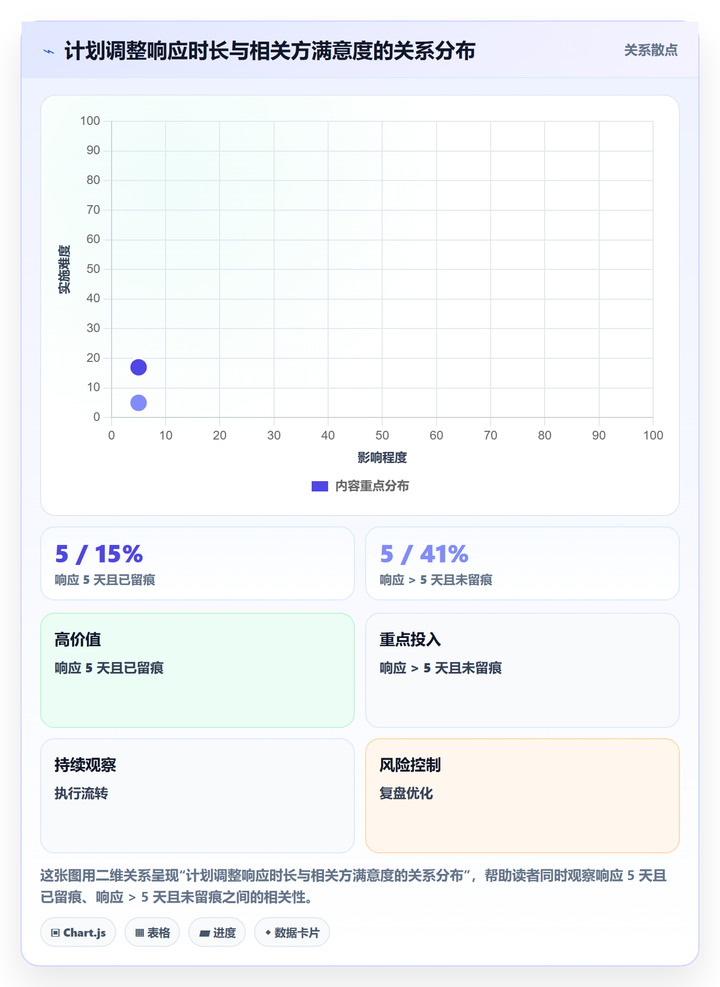Toggle the 内容重点分布 legend swatch
This screenshot has height=987, width=720.
[319, 486]
